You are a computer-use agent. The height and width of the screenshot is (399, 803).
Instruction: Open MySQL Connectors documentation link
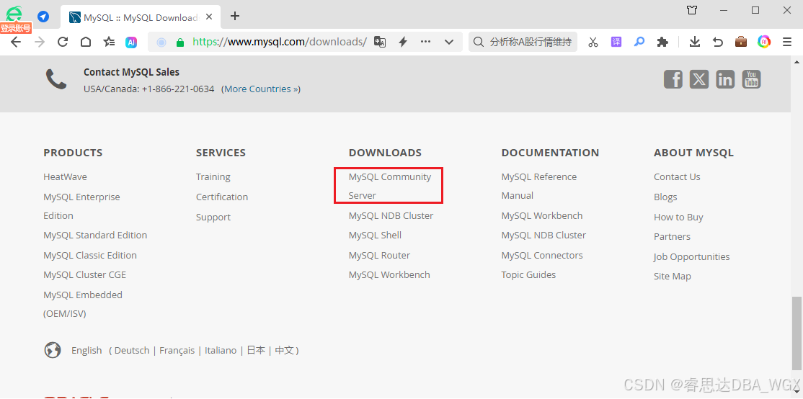542,255
